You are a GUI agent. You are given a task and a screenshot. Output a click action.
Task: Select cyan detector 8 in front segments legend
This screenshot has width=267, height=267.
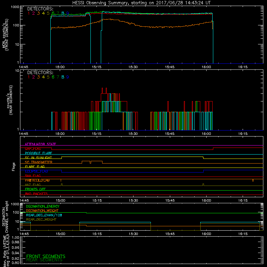[x=63, y=13]
